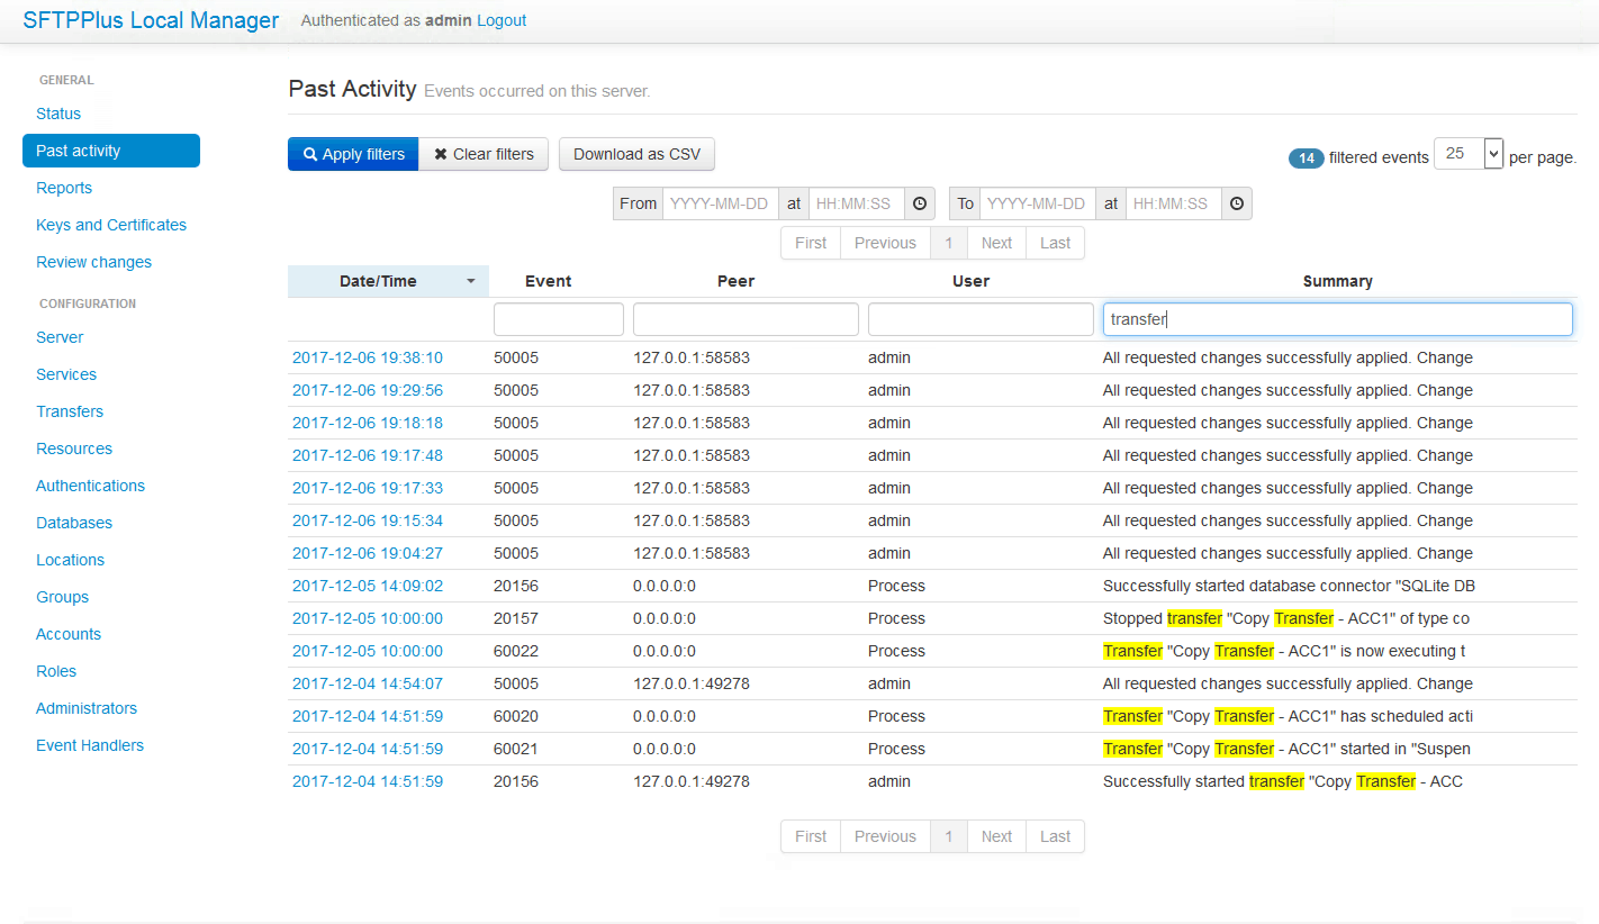Screen dimensions: 1599x924
Task: Select page 1 in the pagination control
Action: (948, 242)
